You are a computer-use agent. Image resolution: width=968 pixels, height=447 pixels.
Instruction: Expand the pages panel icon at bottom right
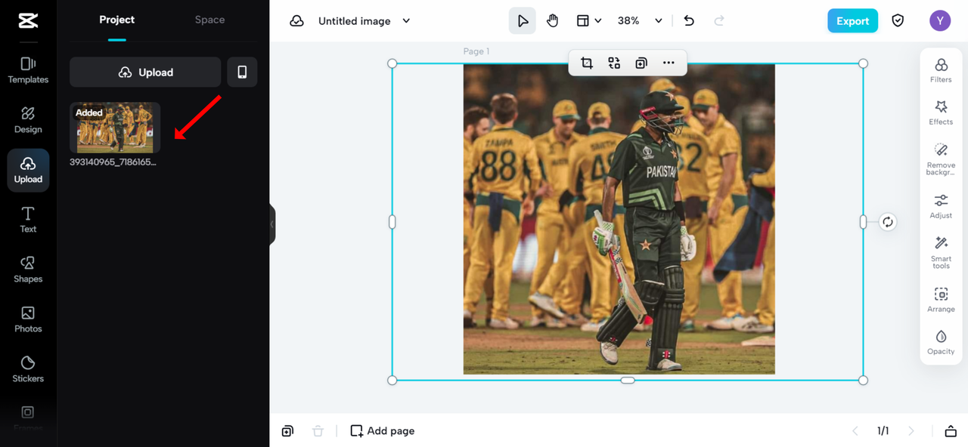(x=951, y=431)
